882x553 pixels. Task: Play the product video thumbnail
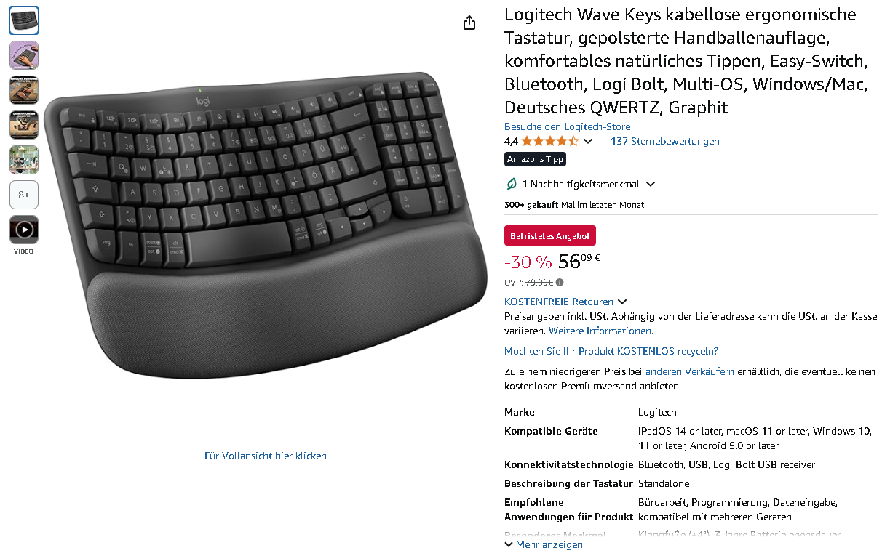tap(24, 230)
